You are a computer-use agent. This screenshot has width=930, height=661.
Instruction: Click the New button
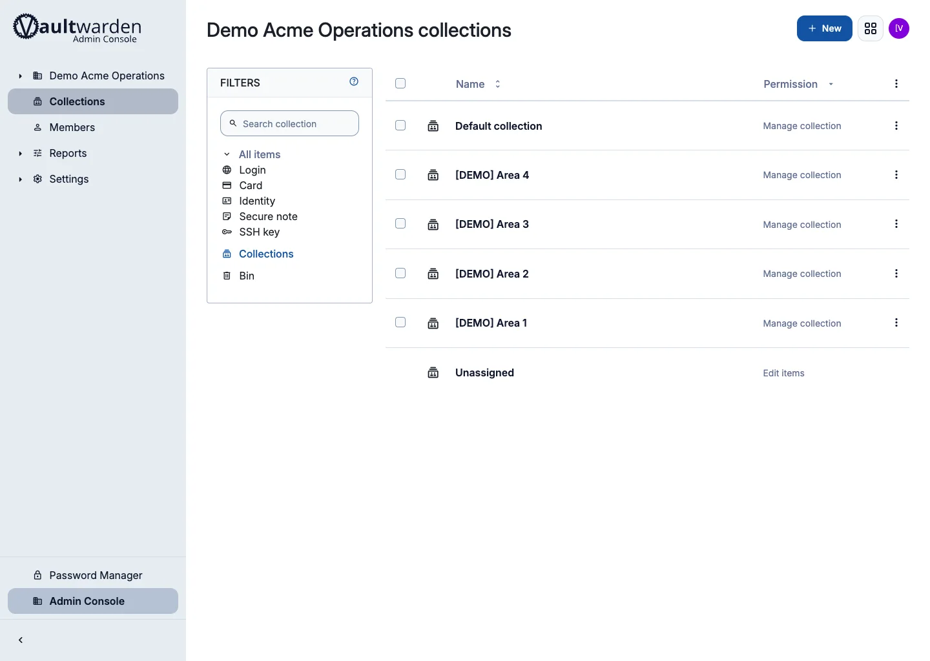pyautogui.click(x=825, y=28)
